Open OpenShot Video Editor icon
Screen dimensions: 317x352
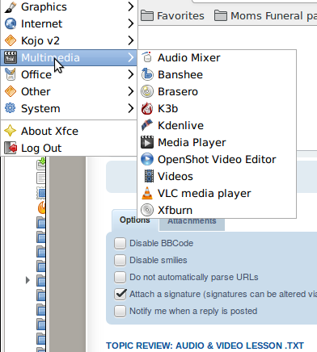click(x=147, y=159)
